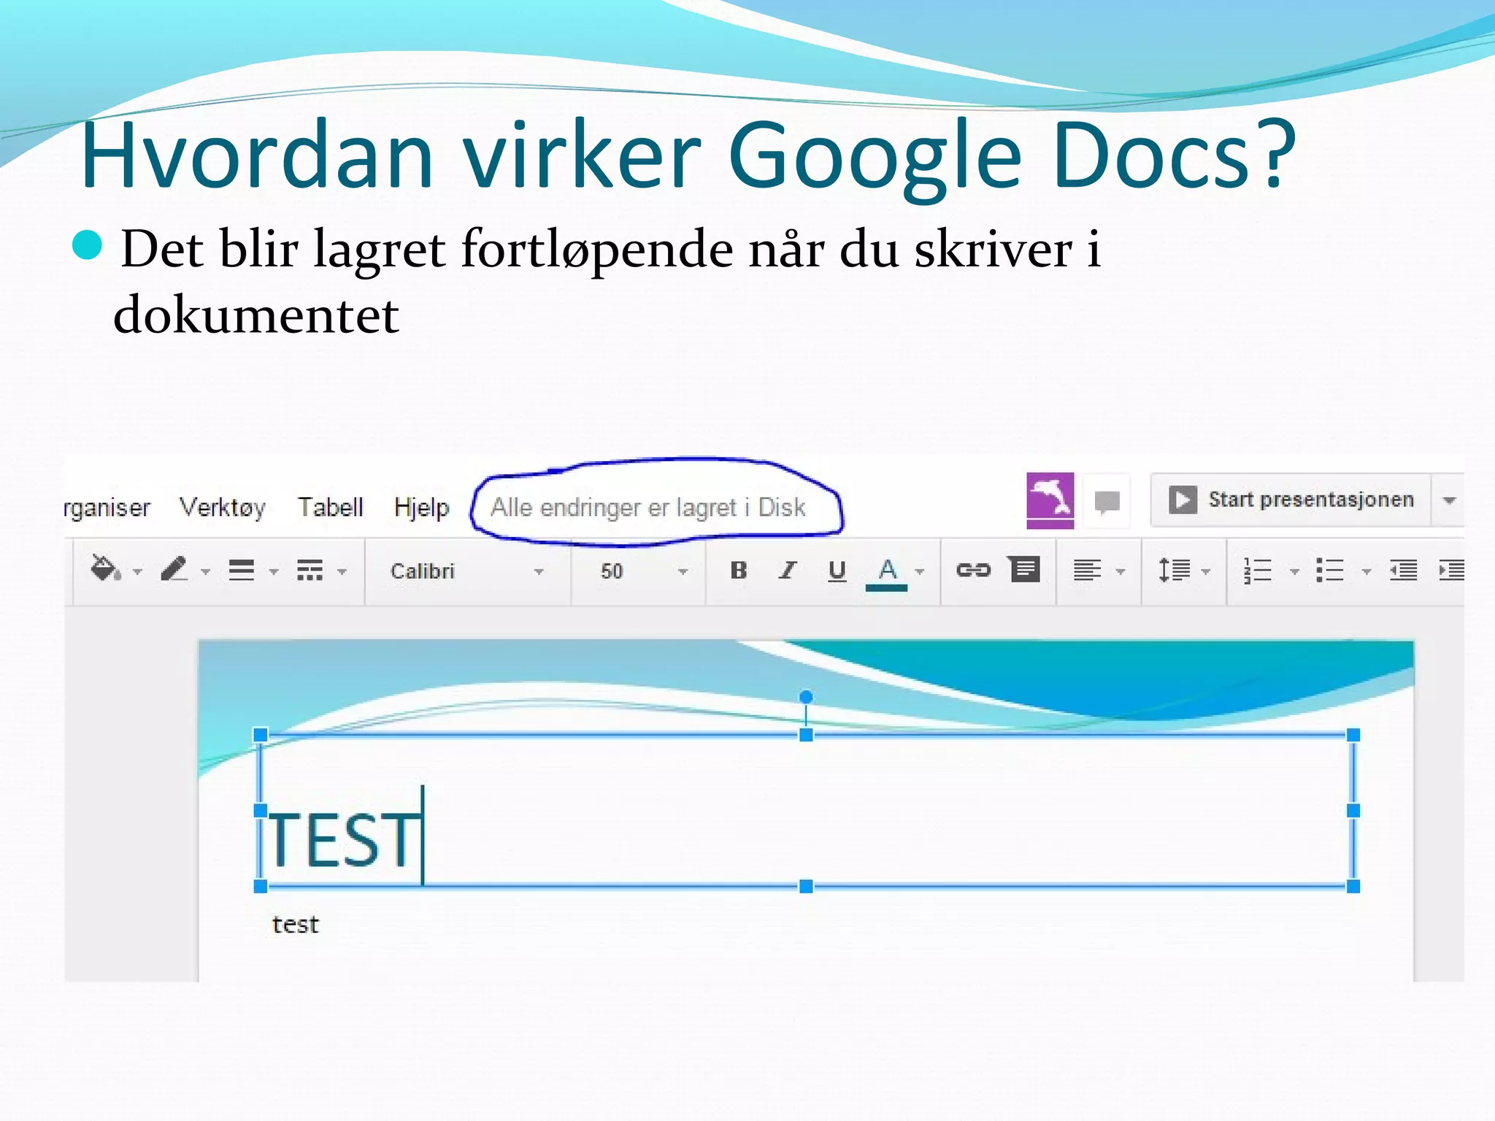
Task: Expand the line color dropdown arrow
Action: 206,572
